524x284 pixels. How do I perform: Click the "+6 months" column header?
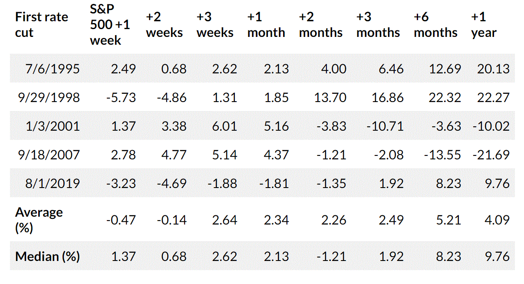tap(435, 25)
